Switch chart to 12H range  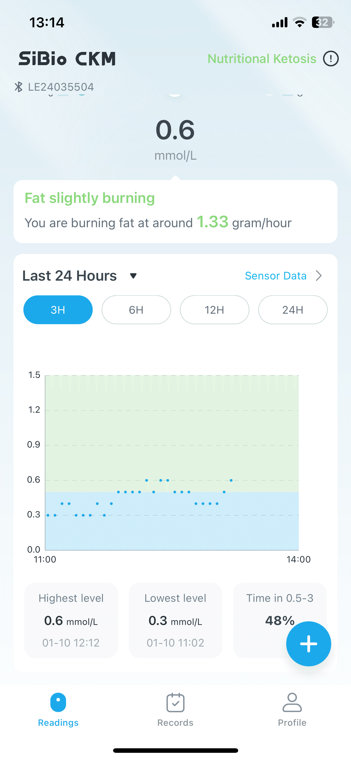(x=214, y=310)
